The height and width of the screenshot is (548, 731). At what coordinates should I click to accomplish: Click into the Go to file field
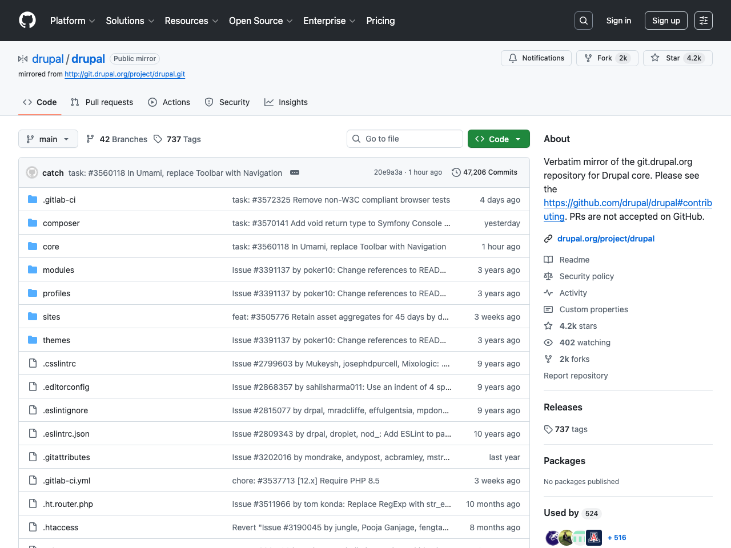(x=404, y=139)
